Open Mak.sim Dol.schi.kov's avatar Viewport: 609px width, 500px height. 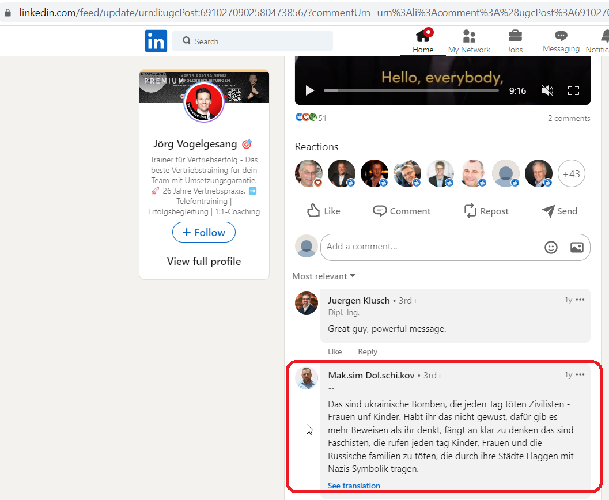point(307,378)
